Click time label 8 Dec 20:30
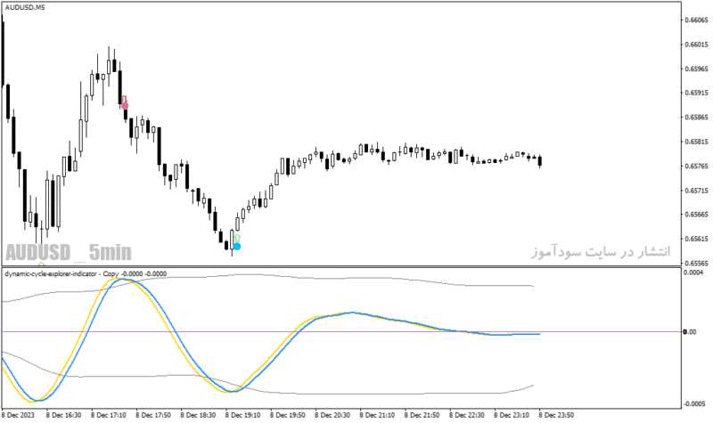 pyautogui.click(x=332, y=415)
